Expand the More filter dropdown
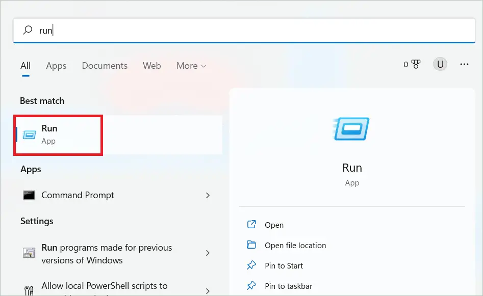The width and height of the screenshot is (483, 296). pyautogui.click(x=191, y=66)
